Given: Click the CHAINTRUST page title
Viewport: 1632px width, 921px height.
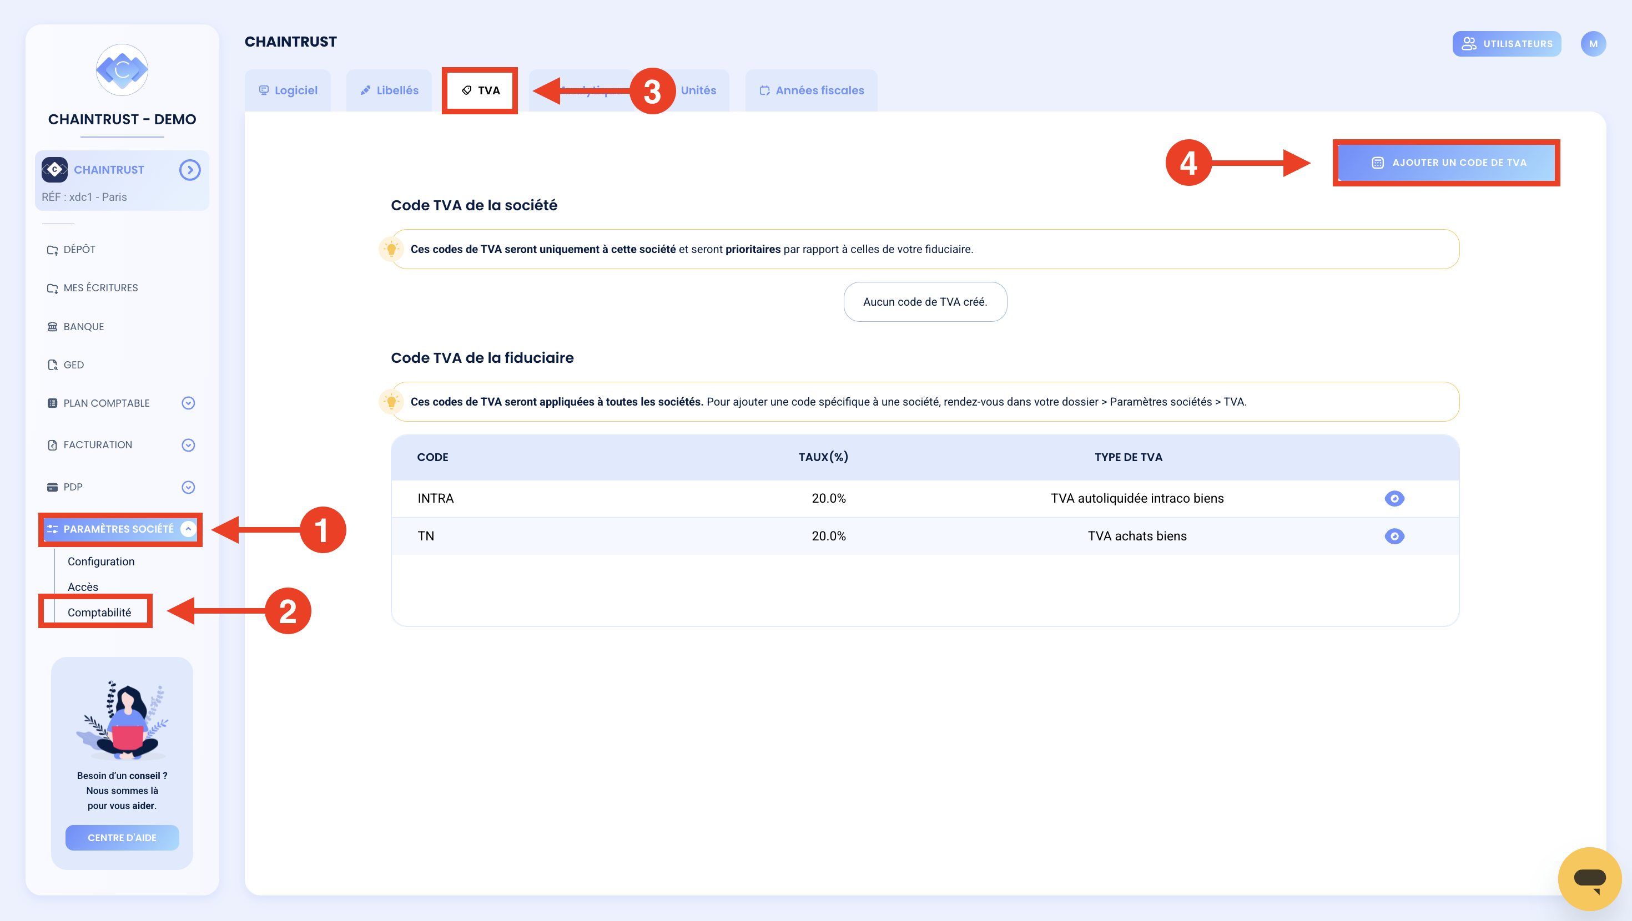Looking at the screenshot, I should (x=291, y=42).
